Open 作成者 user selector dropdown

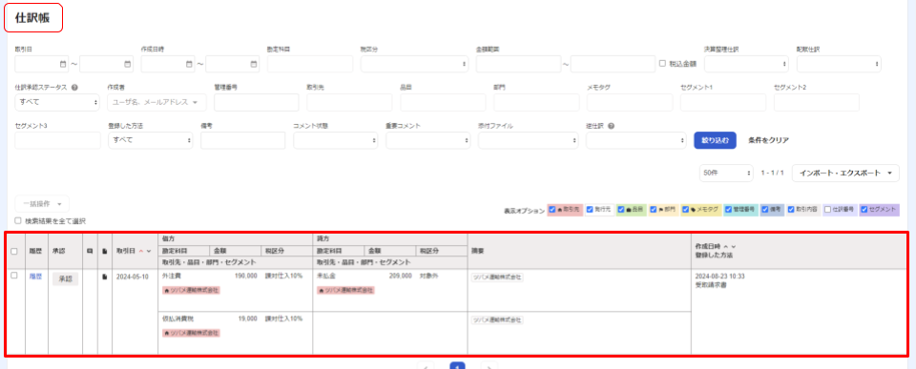(x=156, y=102)
